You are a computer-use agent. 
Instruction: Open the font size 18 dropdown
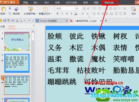pyautogui.click(x=81, y=9)
